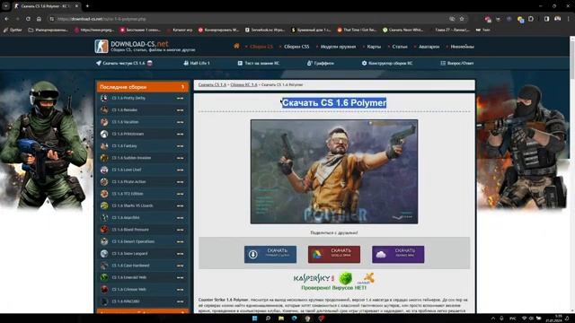575x323 pixels.
Task: Click the blue direct-link Скачать button
Action: click(270, 254)
